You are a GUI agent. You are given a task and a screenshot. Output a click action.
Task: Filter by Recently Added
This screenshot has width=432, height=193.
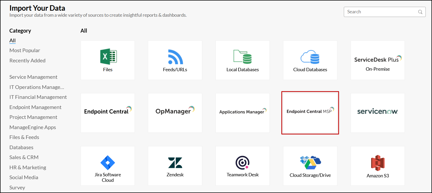[27, 61]
